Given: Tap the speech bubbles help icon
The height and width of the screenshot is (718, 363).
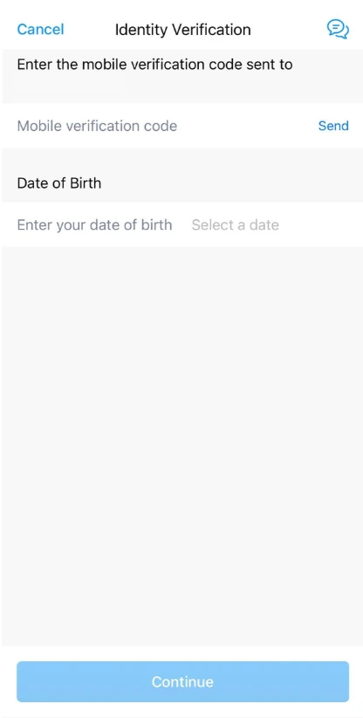Looking at the screenshot, I should (x=338, y=30).
